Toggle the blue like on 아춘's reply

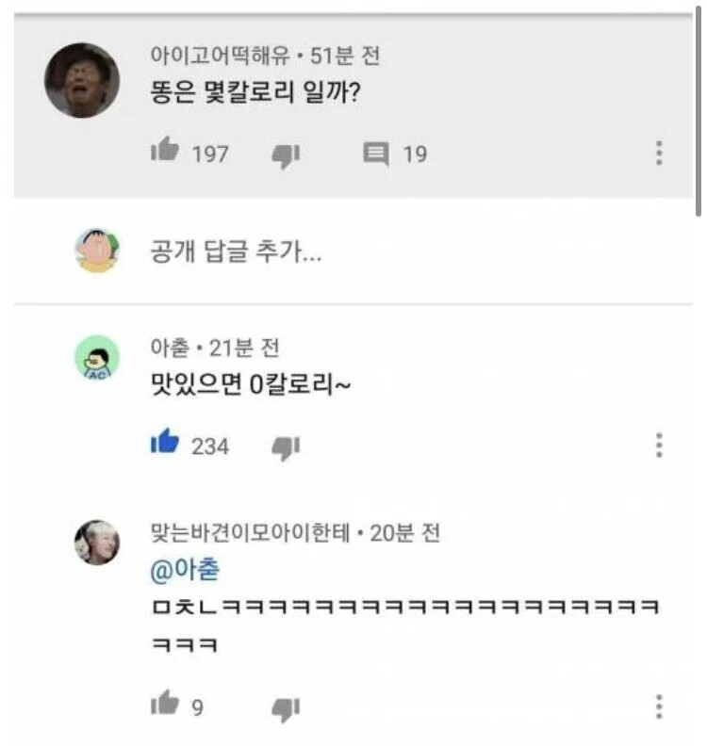point(165,444)
